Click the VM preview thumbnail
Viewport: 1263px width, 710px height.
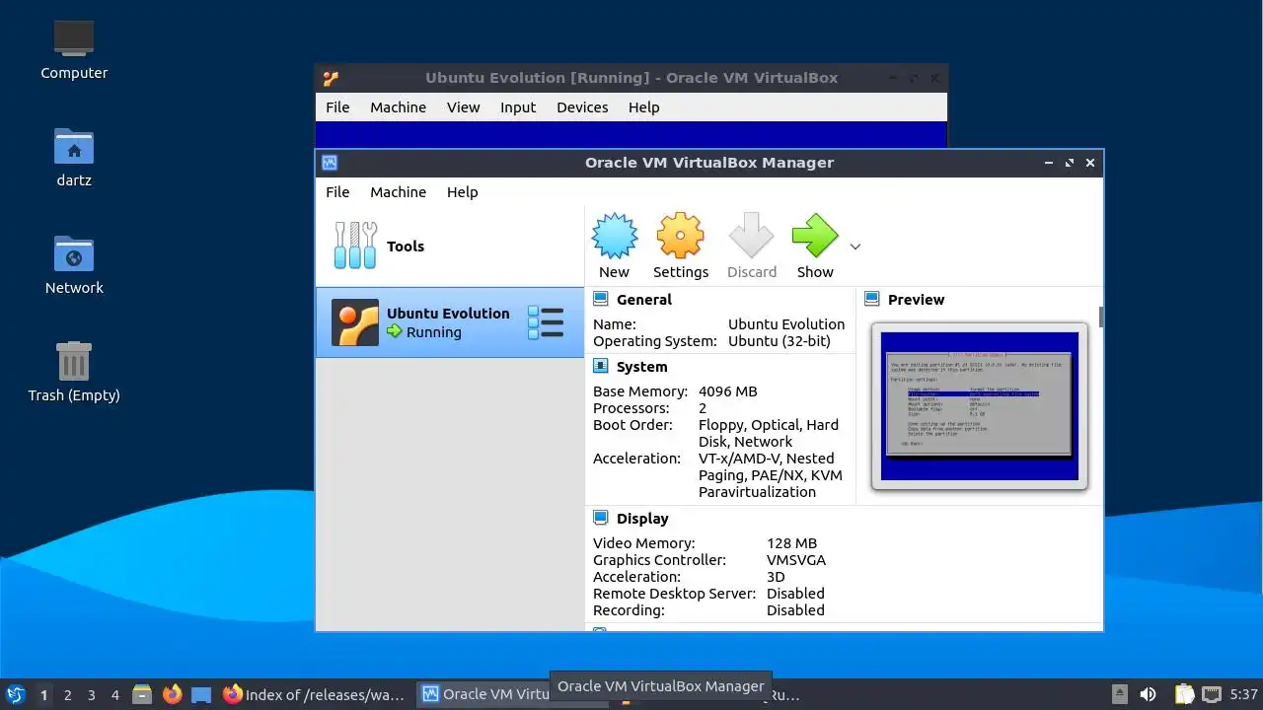980,406
